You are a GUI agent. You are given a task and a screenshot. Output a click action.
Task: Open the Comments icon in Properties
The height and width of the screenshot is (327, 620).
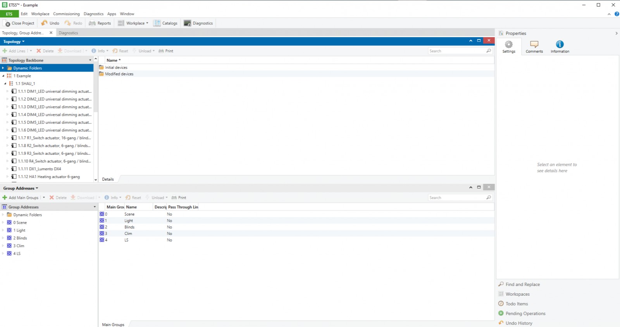534,45
